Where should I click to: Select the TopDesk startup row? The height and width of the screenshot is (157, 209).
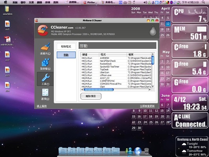pyautogui.click(x=116, y=70)
